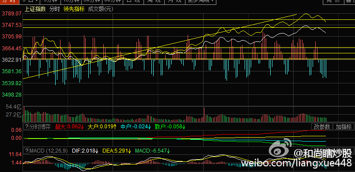Click the 超大:0.062 value
Screen dimensions: 355x172
click(69, 127)
